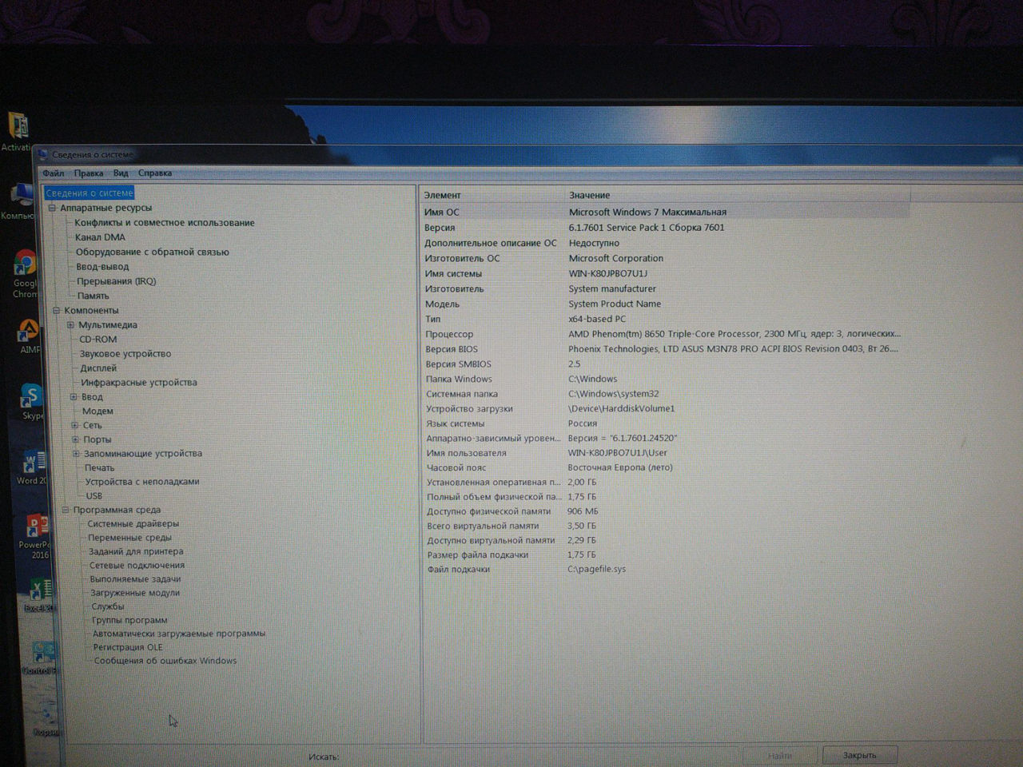Select Устройства с неполадками item

(x=142, y=482)
